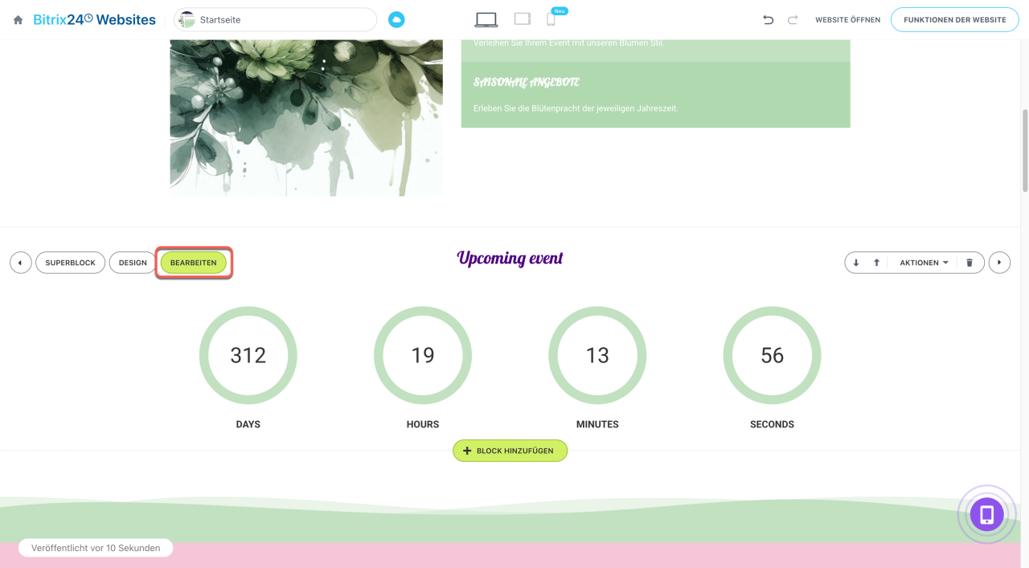Screen dimensions: 1029x568
Task: Click the 19 hours countdown circle
Action: [423, 355]
